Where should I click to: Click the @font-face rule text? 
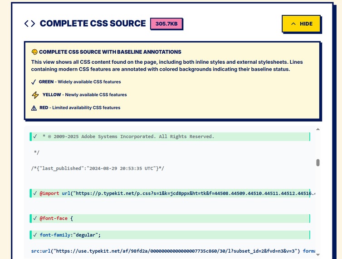click(x=56, y=218)
